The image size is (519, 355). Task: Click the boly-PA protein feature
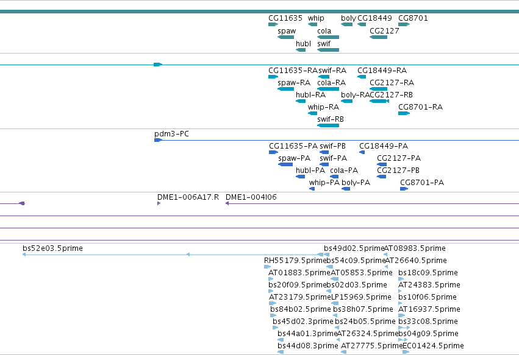coord(346,189)
